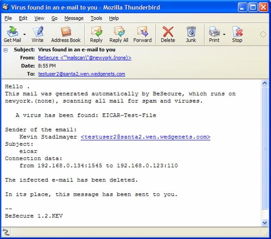The width and height of the screenshot is (271, 239).
Task: Click the online/offline status bar icon
Action: (x=6, y=232)
